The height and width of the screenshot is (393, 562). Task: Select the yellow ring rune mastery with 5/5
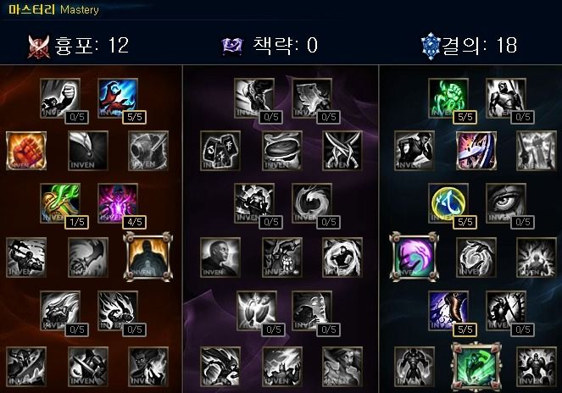click(x=448, y=203)
